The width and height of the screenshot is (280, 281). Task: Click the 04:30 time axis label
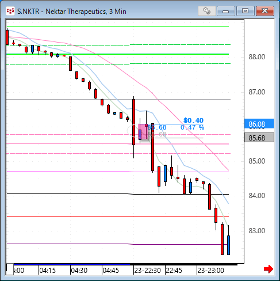click(79, 271)
